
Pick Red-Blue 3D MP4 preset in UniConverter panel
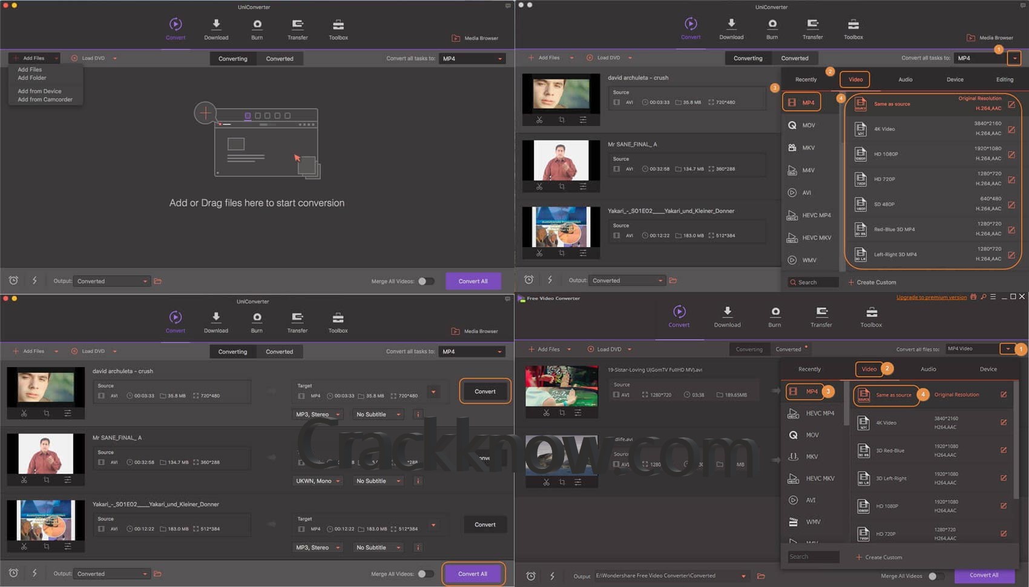(x=929, y=229)
